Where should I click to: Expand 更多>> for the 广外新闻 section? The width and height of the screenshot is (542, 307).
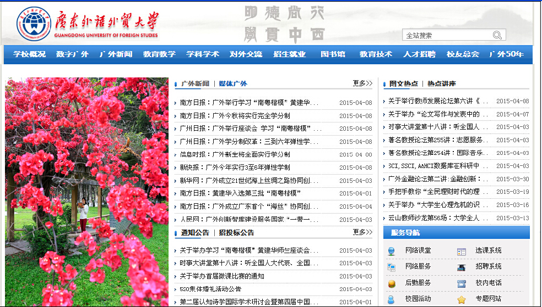coord(362,83)
